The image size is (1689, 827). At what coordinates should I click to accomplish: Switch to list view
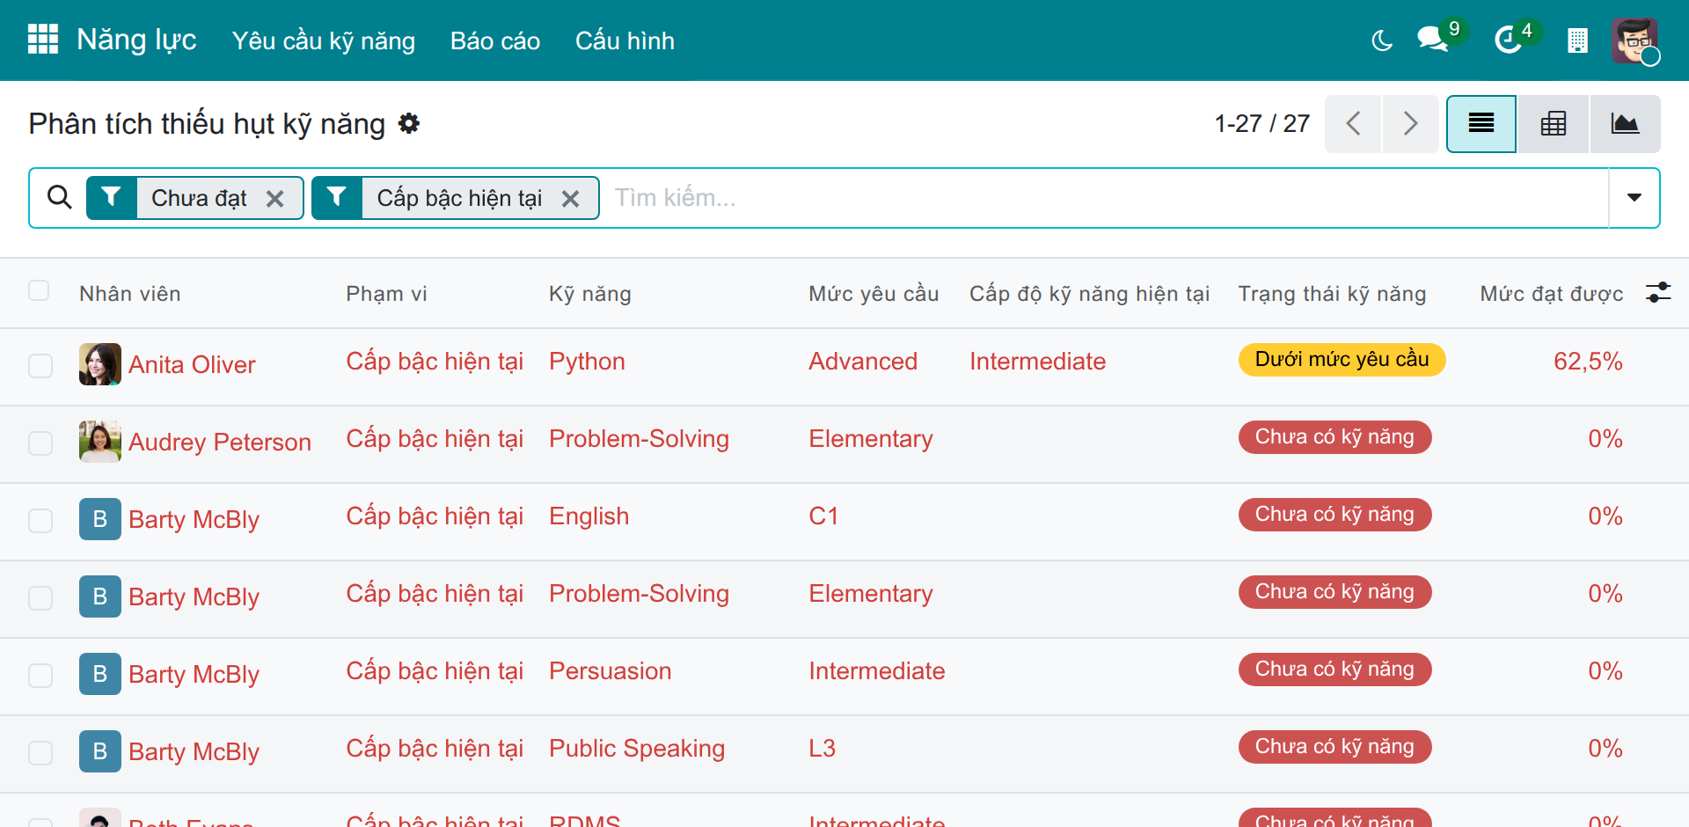coord(1481,124)
